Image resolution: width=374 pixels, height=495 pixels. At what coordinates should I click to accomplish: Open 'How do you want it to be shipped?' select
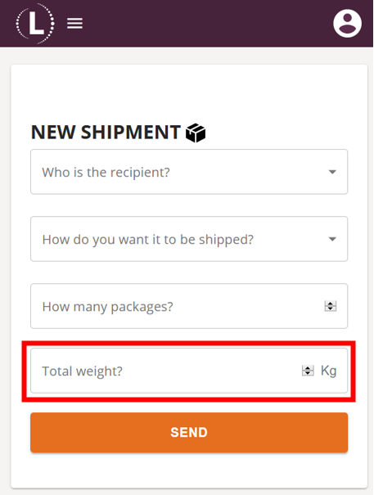click(189, 239)
